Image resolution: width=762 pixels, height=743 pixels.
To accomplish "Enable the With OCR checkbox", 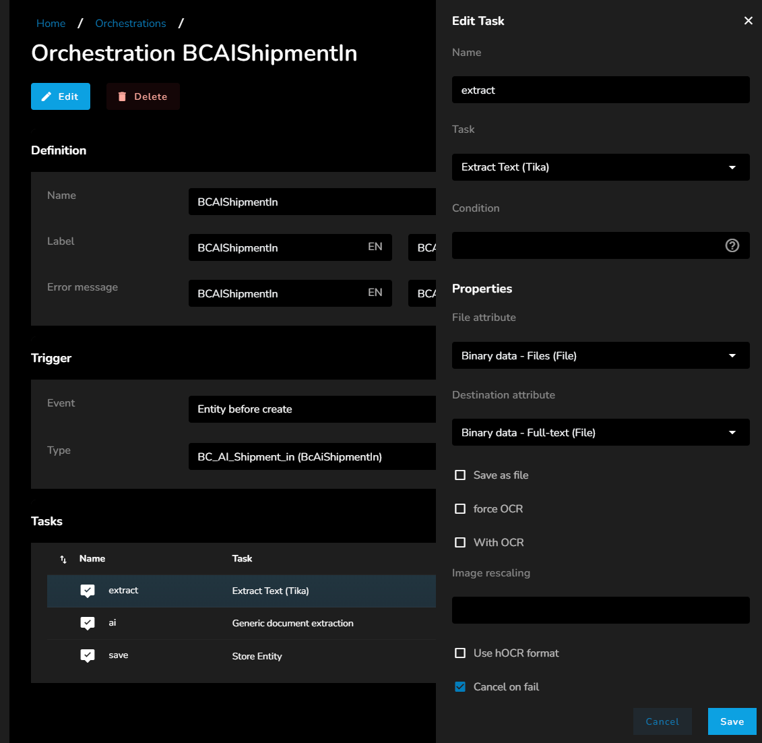I will click(460, 543).
